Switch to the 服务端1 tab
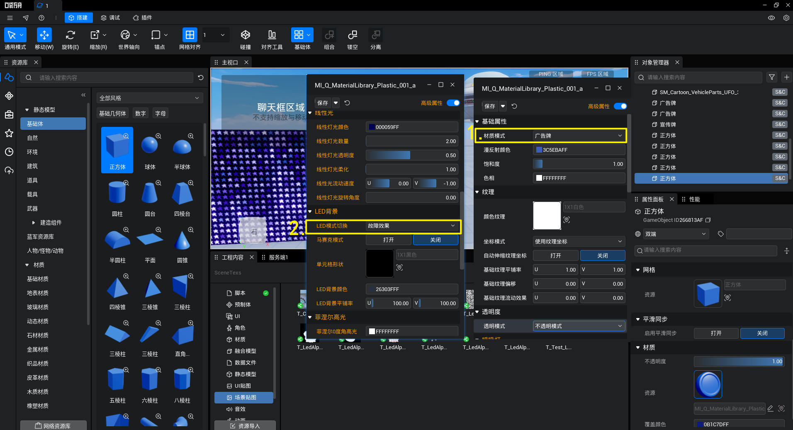This screenshot has width=793, height=430. click(x=278, y=258)
